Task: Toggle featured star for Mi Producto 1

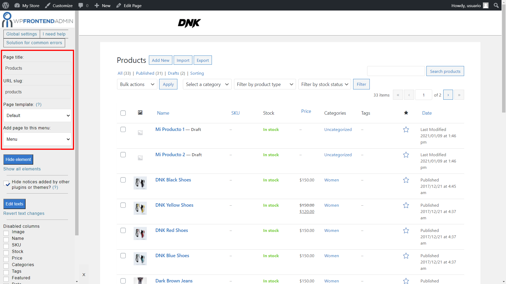Action: coord(406,129)
